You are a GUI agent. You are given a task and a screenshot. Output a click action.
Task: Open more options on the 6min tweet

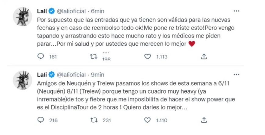pos(236,11)
